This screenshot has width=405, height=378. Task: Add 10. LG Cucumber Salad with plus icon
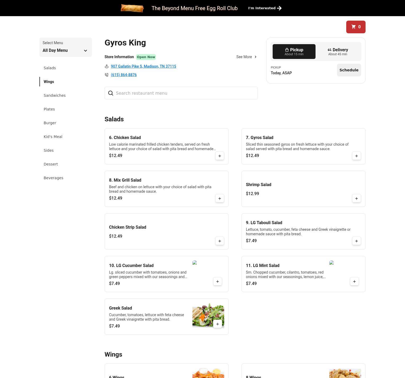coord(218,282)
